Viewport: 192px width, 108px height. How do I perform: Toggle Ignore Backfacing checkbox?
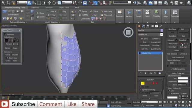141,90
